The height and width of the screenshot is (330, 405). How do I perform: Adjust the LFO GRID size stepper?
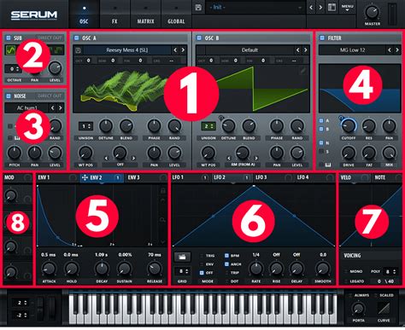(182, 271)
